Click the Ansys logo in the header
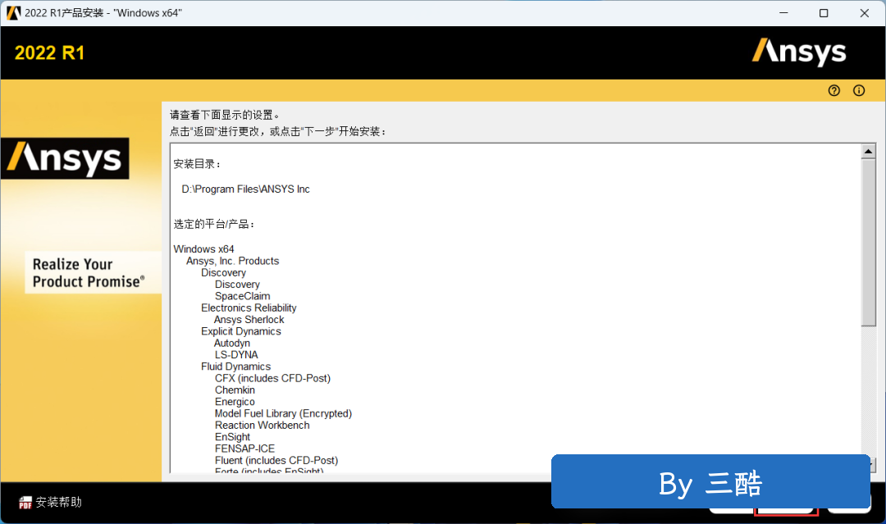 tap(799, 52)
